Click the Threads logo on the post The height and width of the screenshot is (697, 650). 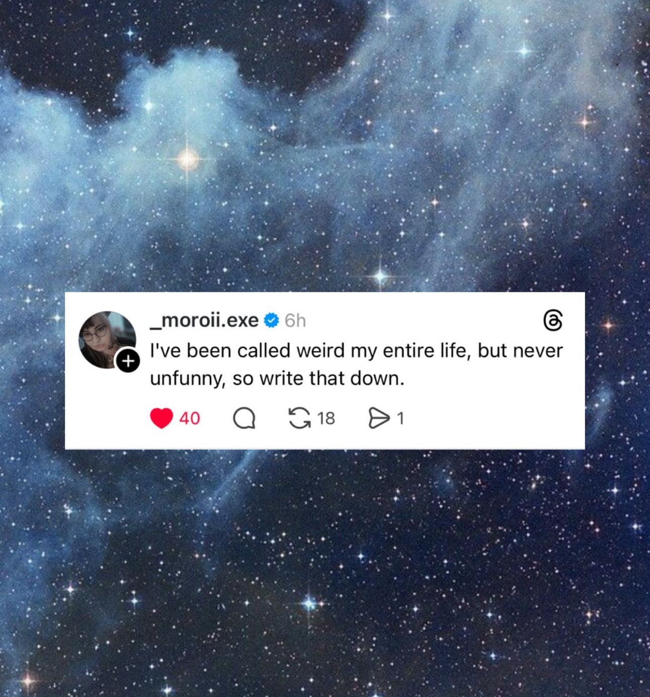553,320
